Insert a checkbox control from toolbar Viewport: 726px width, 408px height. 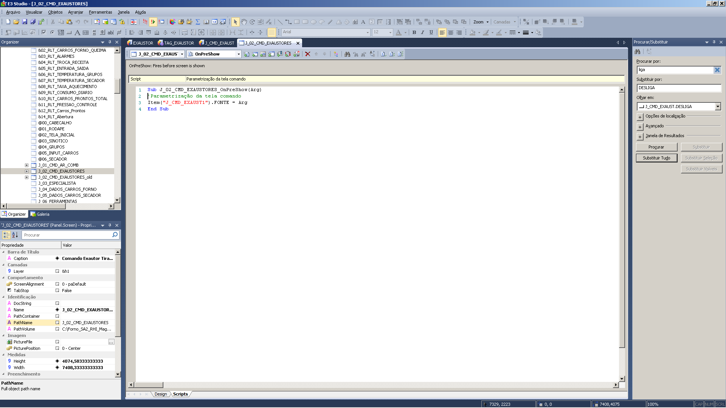tap(43, 32)
